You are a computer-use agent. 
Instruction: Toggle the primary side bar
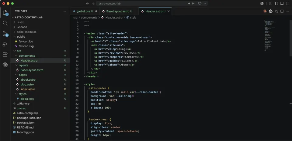point(276,4)
